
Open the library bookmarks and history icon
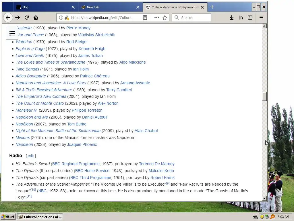point(241,18)
